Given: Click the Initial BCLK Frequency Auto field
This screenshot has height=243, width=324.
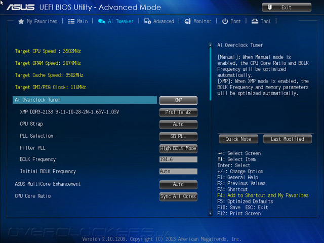Looking at the screenshot, I should [178, 171].
